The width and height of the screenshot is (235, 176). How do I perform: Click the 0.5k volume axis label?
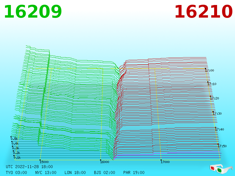14,139
